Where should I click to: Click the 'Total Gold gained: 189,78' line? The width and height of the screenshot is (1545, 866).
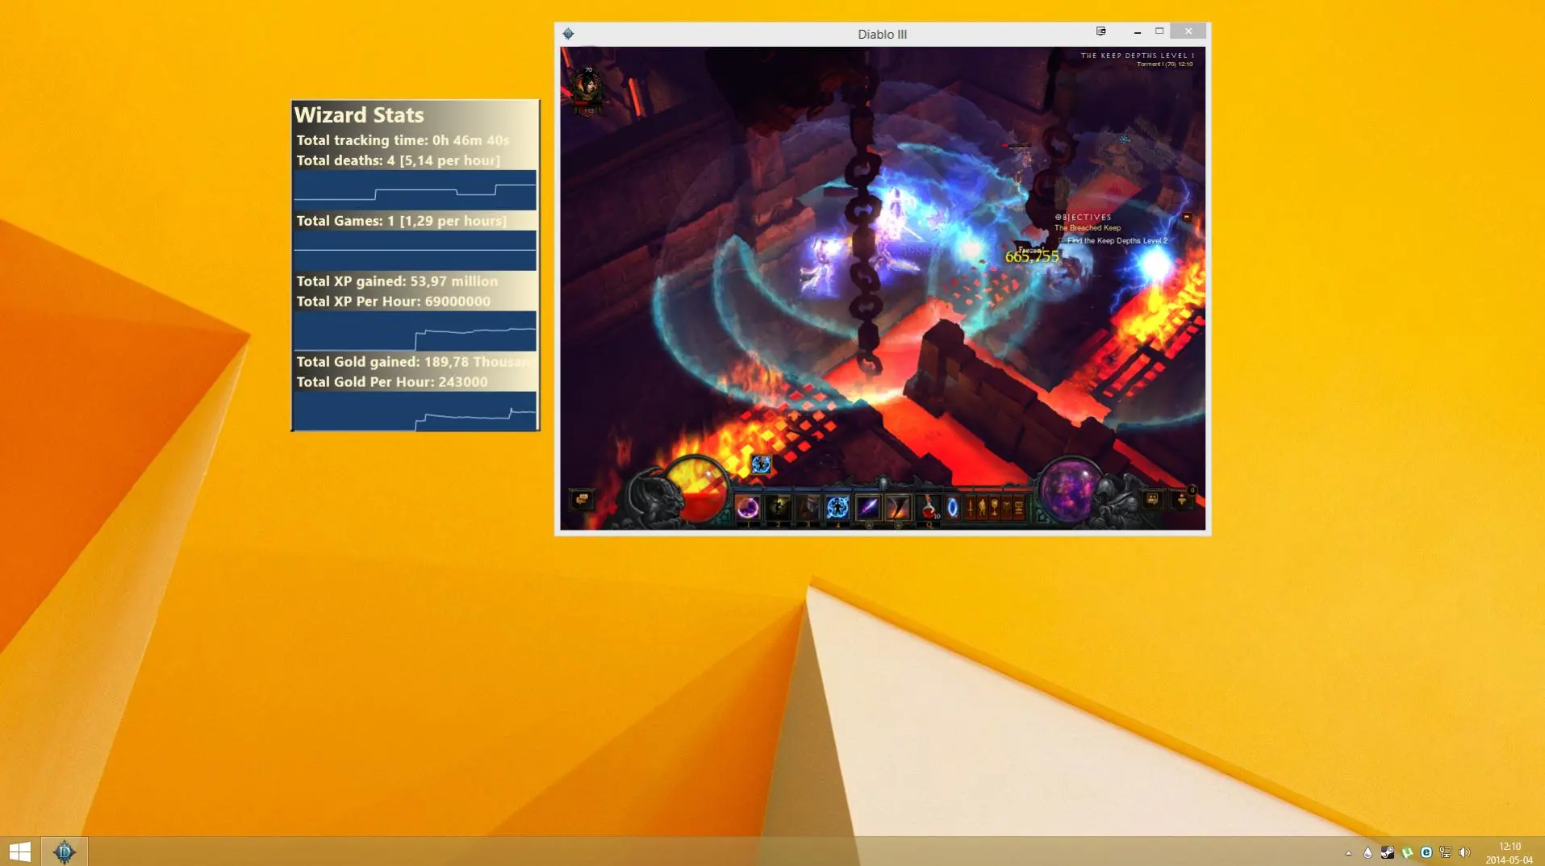[414, 362]
